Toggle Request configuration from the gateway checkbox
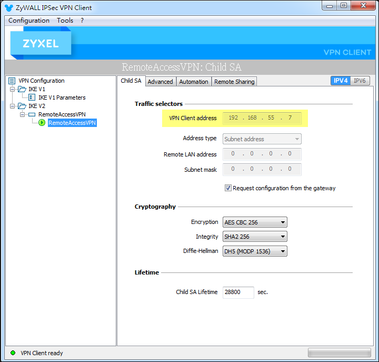This screenshot has height=362, width=379. pos(228,188)
